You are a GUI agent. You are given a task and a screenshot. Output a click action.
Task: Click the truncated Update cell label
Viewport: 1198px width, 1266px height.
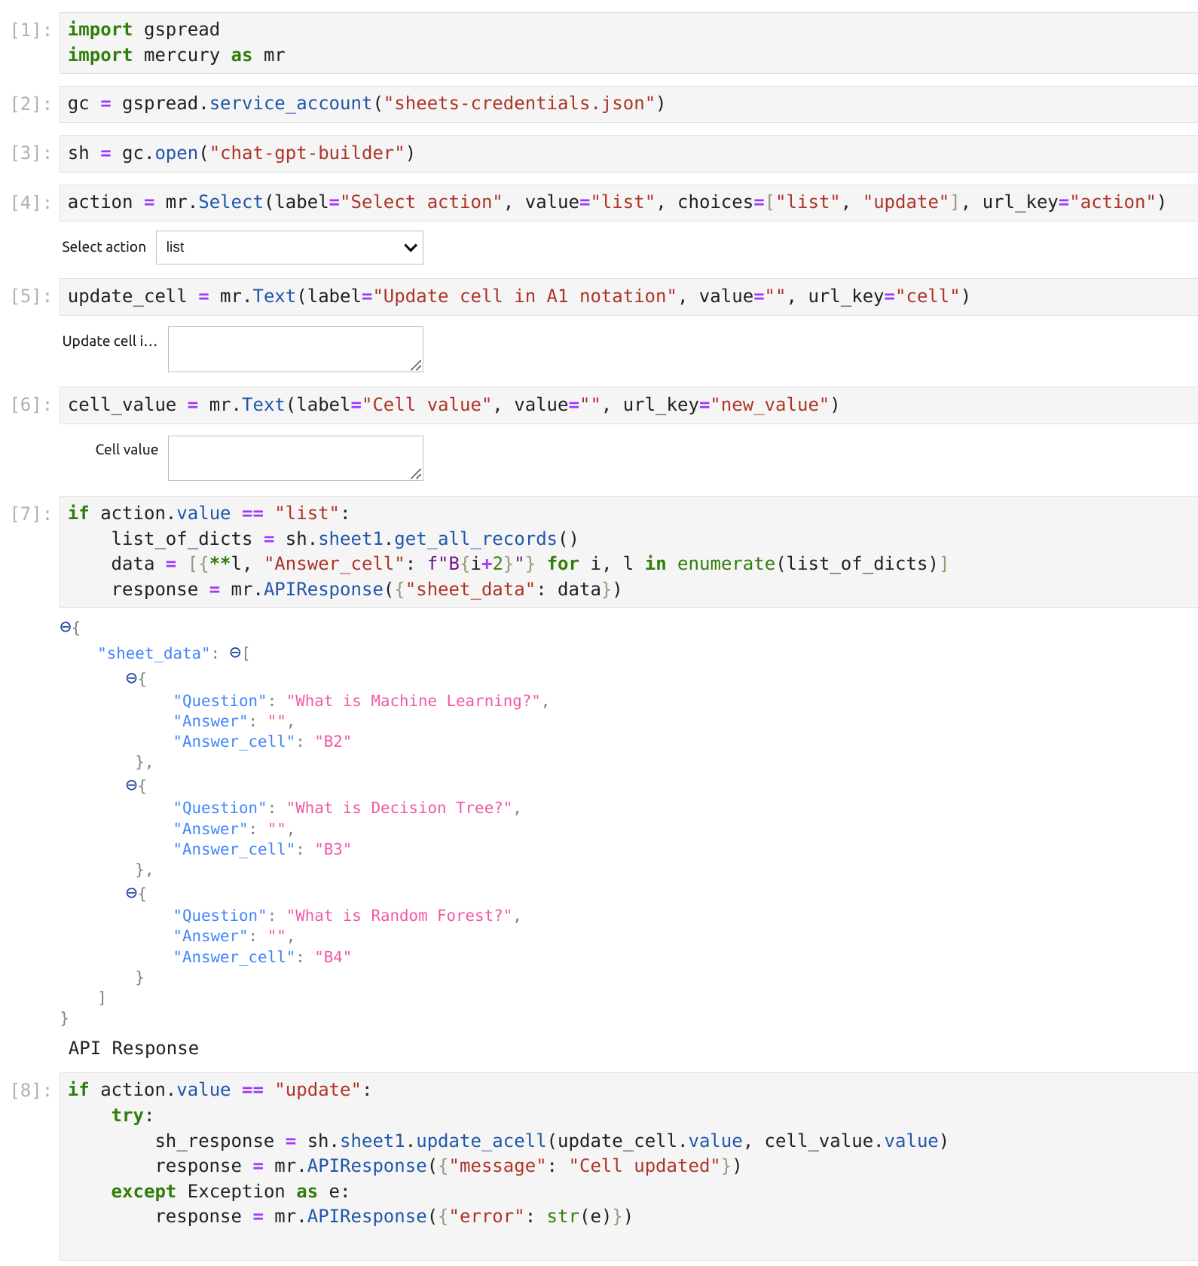pyautogui.click(x=110, y=341)
